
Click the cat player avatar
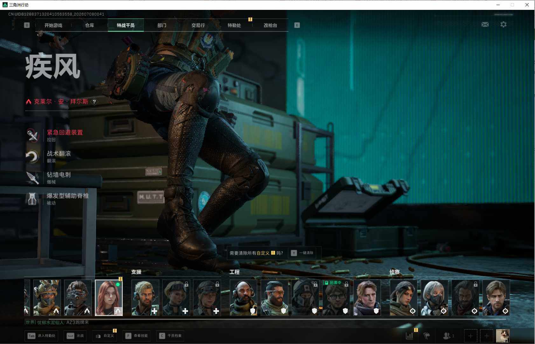pyautogui.click(x=503, y=336)
